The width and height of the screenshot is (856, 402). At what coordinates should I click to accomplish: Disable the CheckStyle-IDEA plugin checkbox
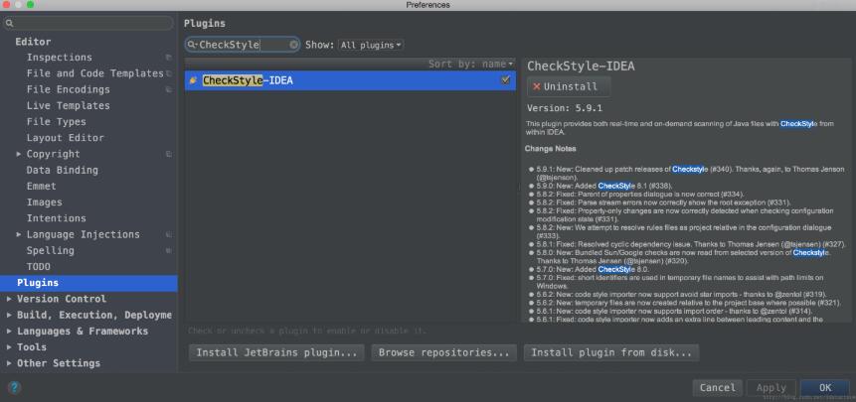[x=506, y=79]
